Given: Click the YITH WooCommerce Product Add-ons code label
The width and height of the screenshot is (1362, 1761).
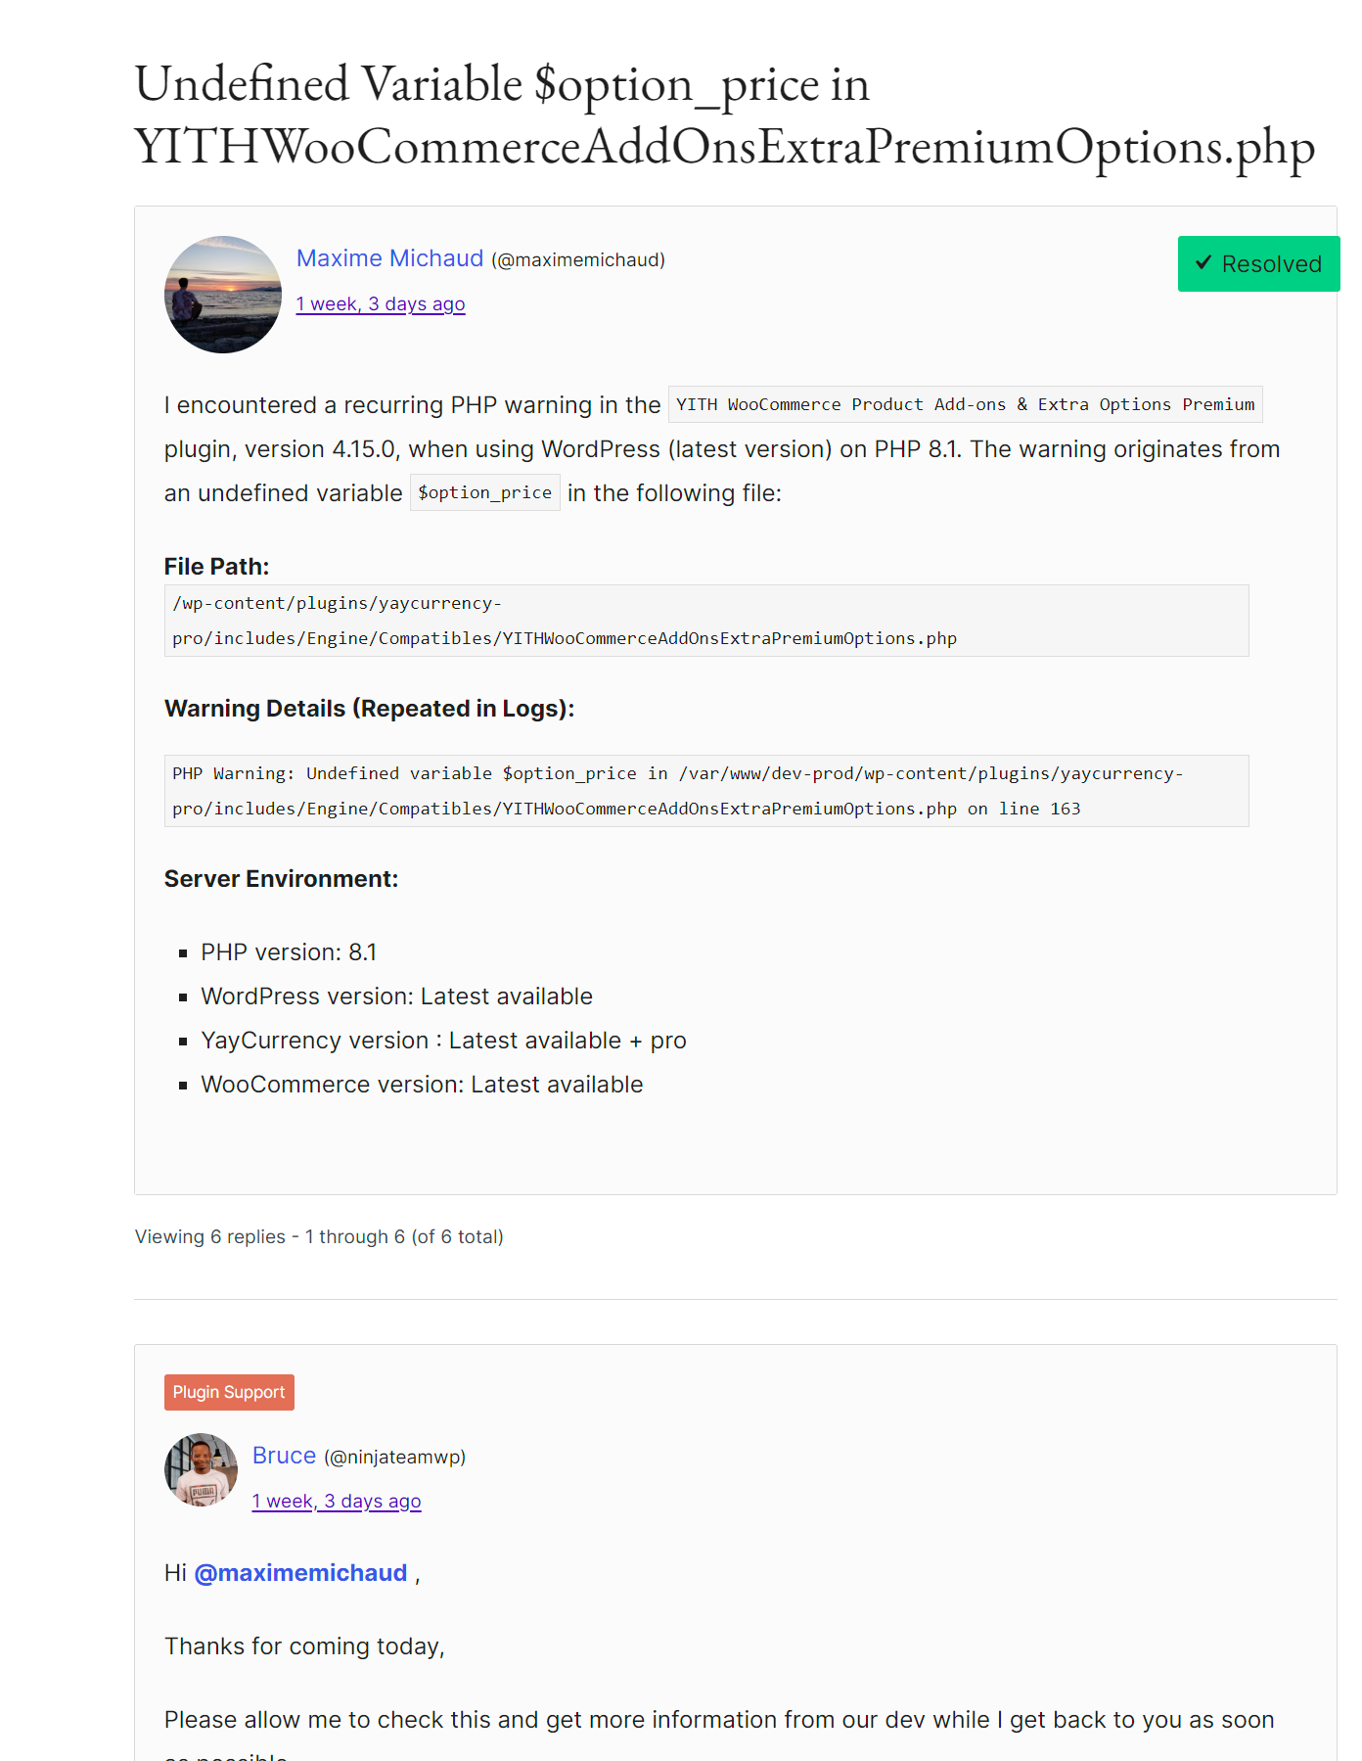Looking at the screenshot, I should coord(965,404).
